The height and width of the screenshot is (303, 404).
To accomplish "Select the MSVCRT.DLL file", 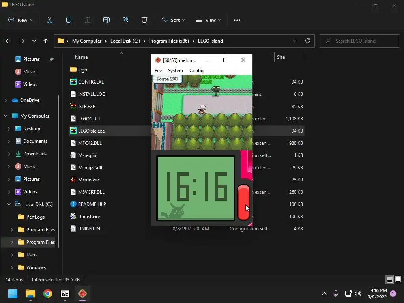I will (91, 192).
